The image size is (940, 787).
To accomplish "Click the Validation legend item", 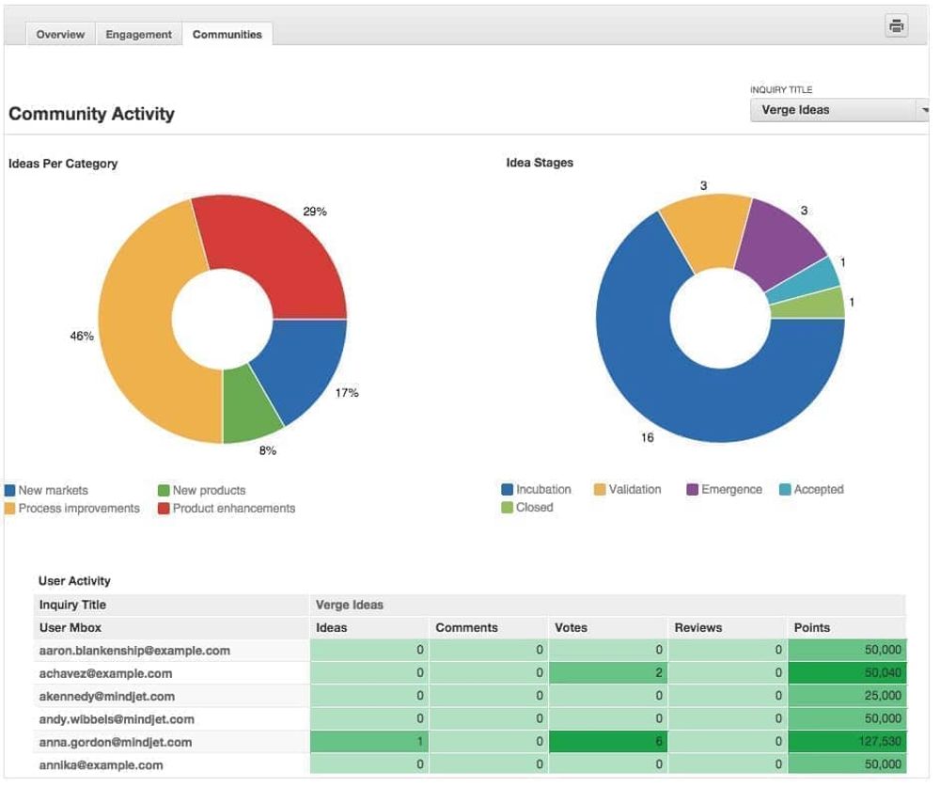I will pyautogui.click(x=627, y=490).
